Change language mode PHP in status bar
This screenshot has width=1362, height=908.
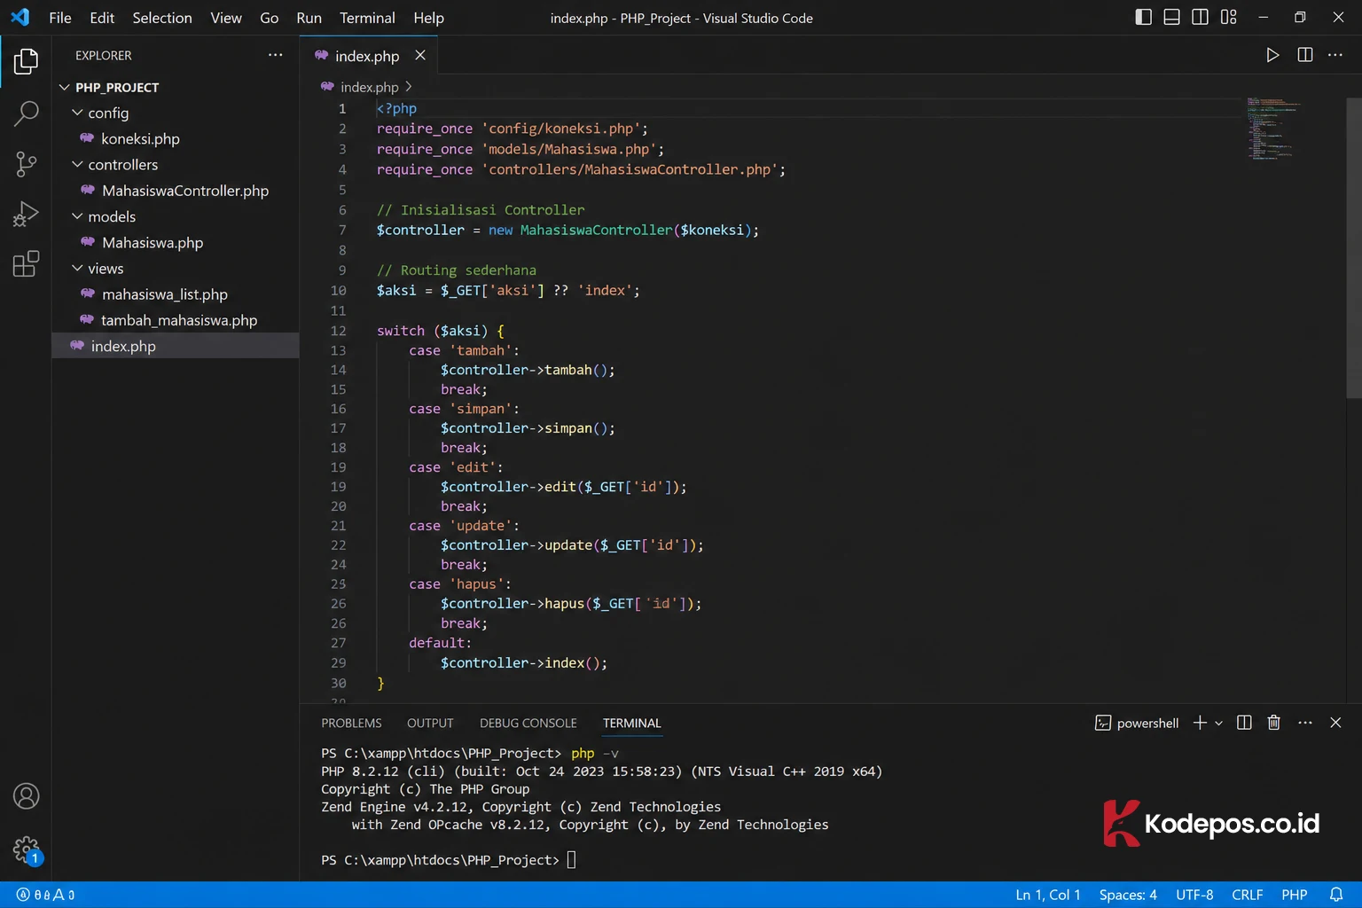[x=1295, y=895]
